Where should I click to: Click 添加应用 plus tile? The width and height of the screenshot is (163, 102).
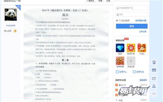tap(131, 61)
